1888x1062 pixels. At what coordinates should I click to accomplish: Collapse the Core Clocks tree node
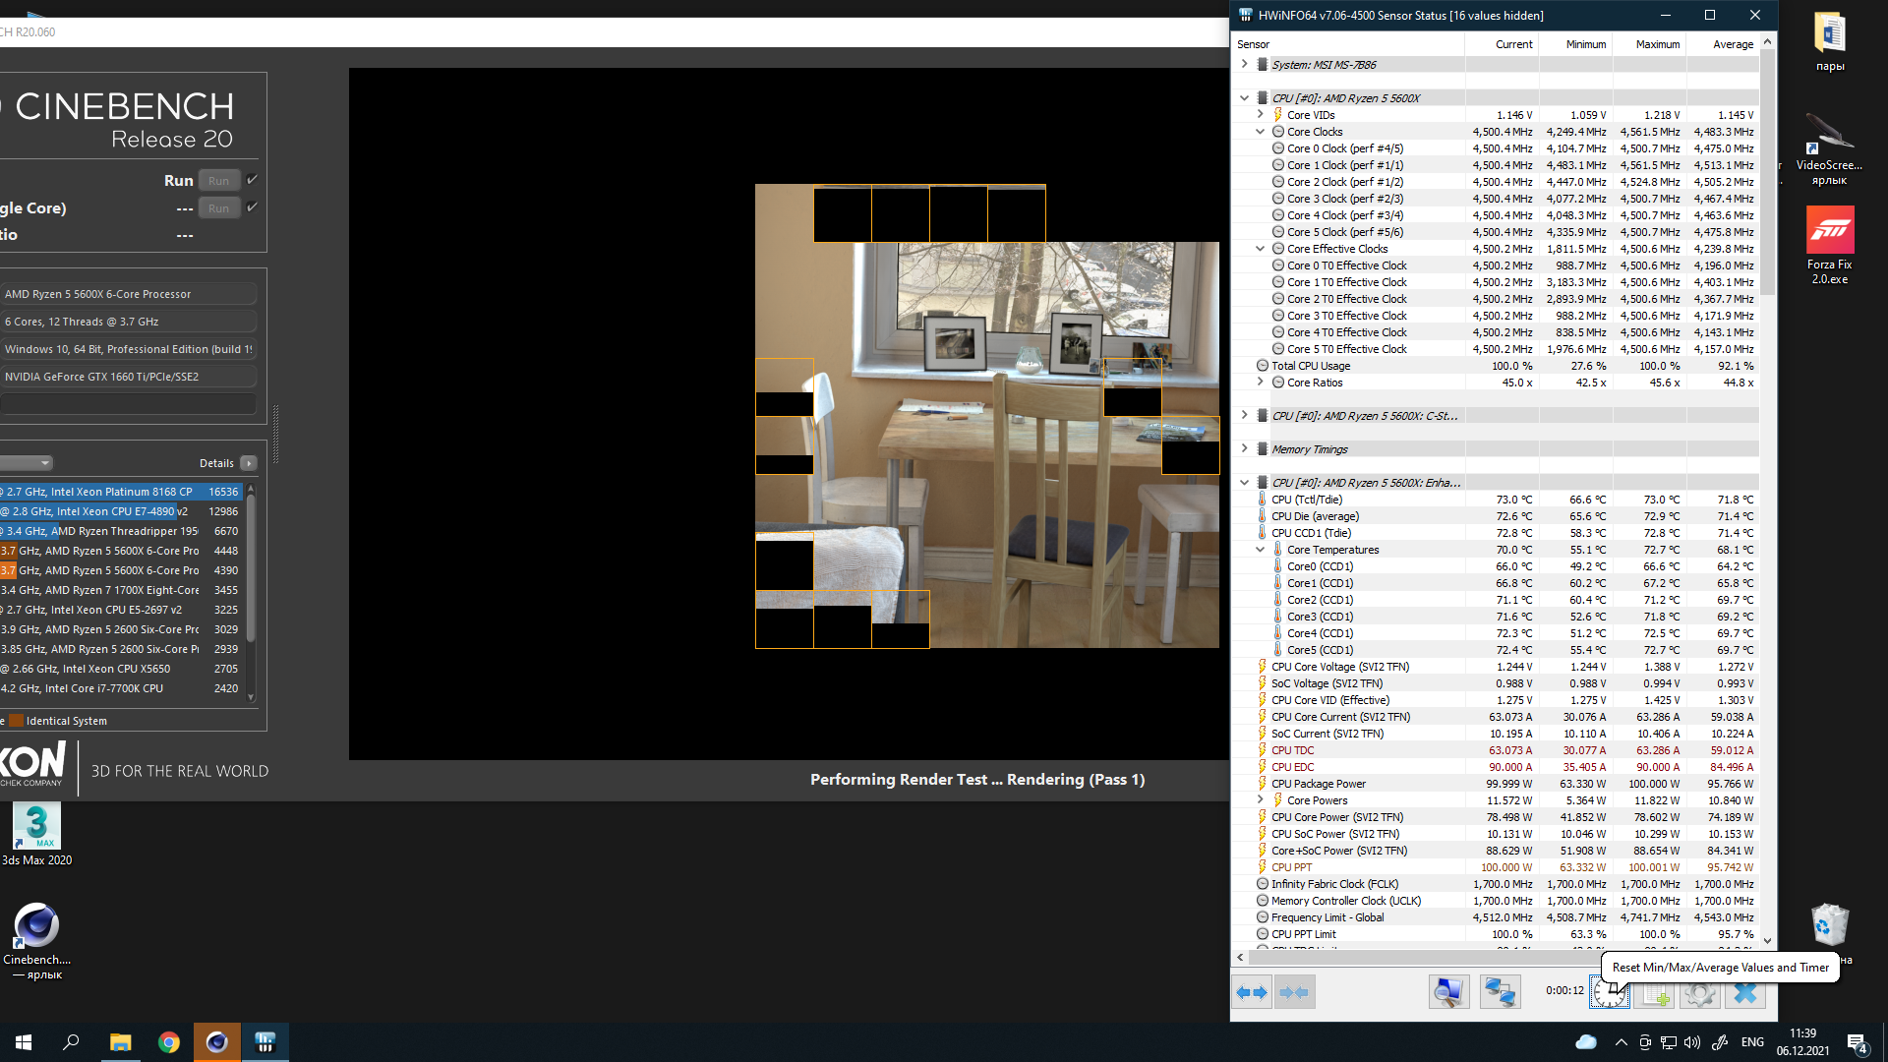tap(1260, 132)
